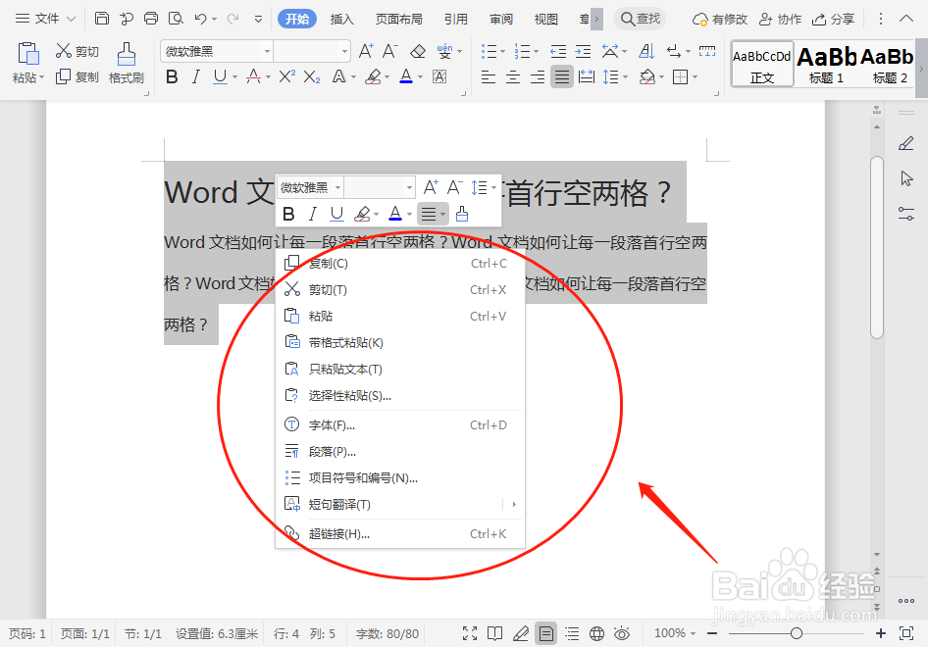Viewport: 928px width, 647px height.
Task: Click the 查找 search button
Action: (640, 19)
